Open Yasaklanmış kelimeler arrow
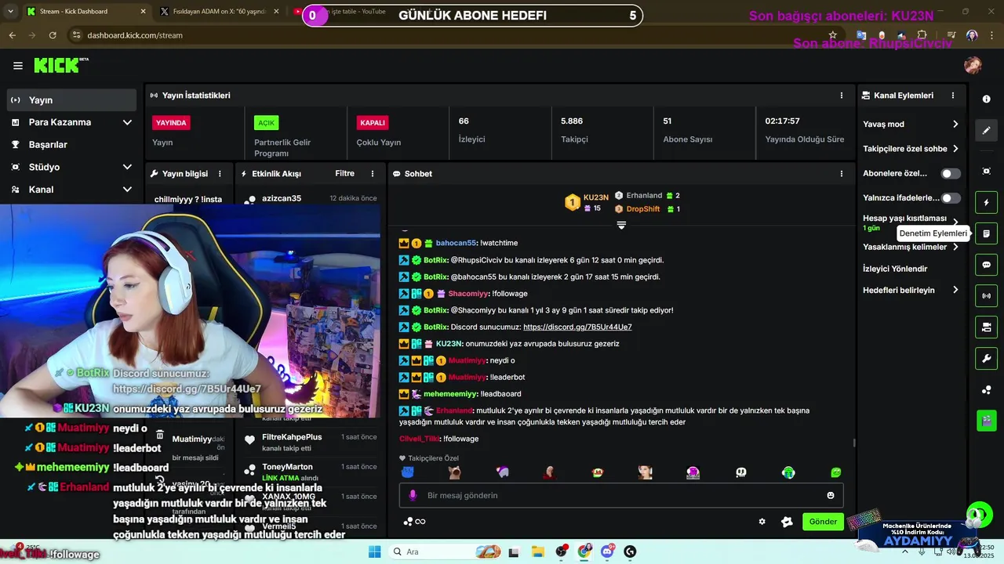This screenshot has height=564, width=1004. point(955,248)
